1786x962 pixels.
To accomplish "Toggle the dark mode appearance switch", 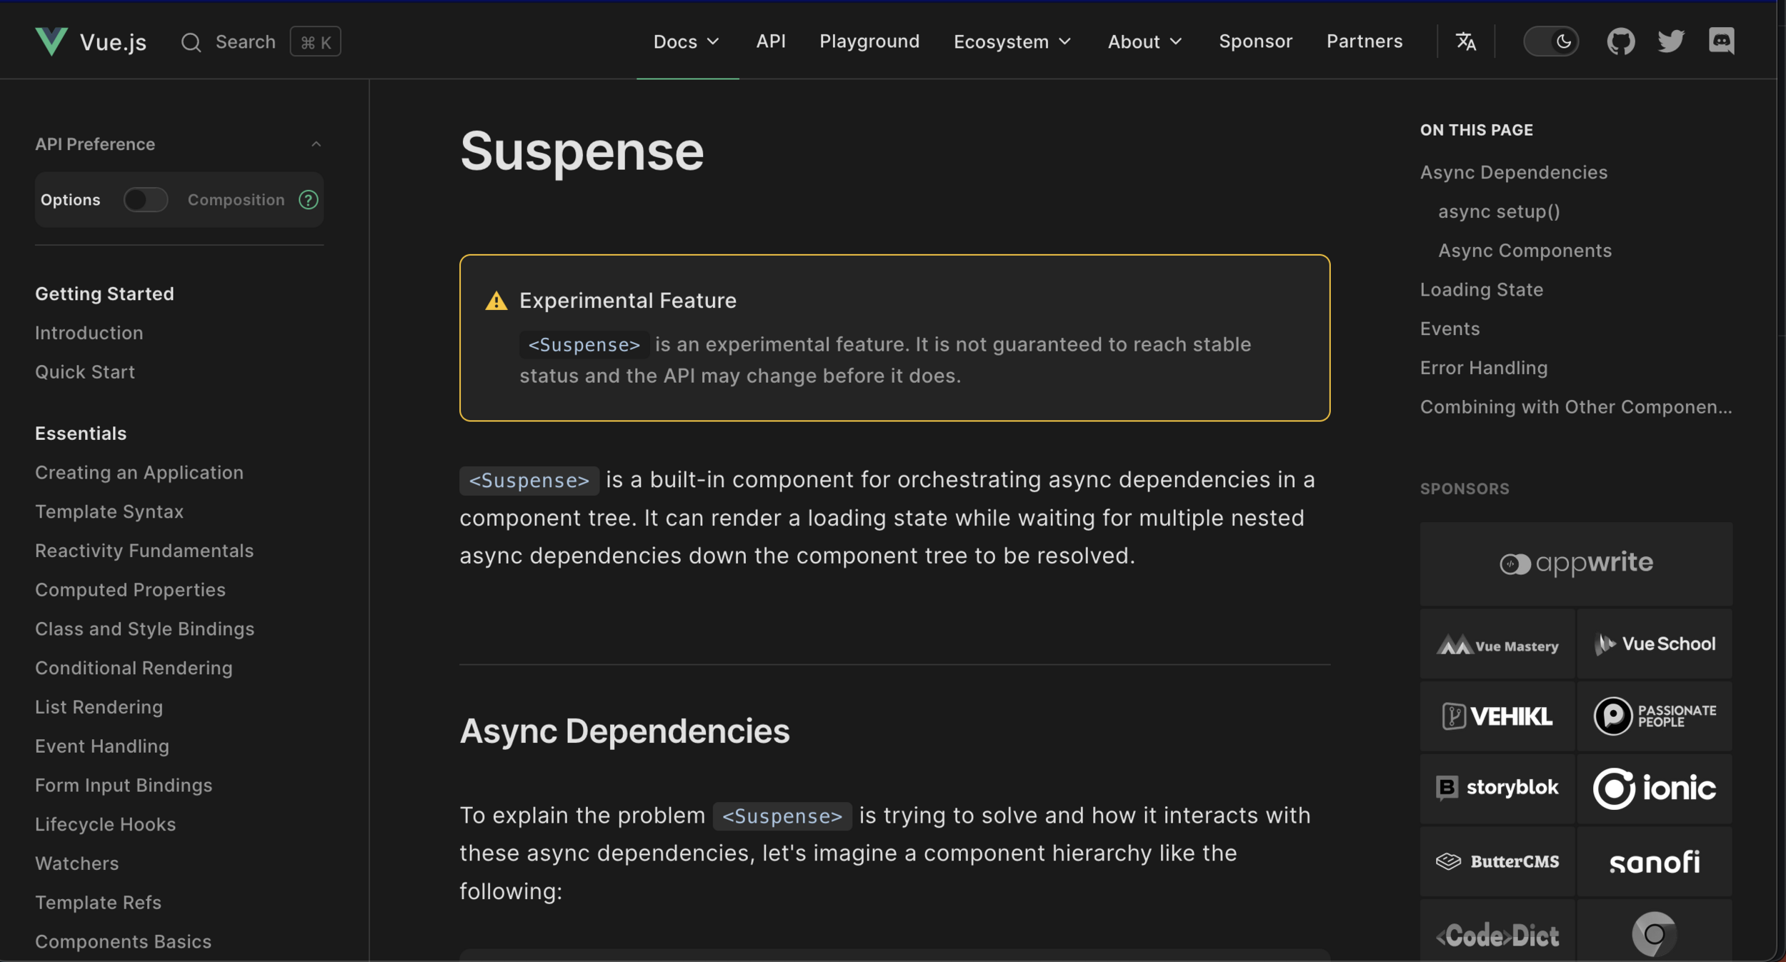I will pyautogui.click(x=1550, y=41).
